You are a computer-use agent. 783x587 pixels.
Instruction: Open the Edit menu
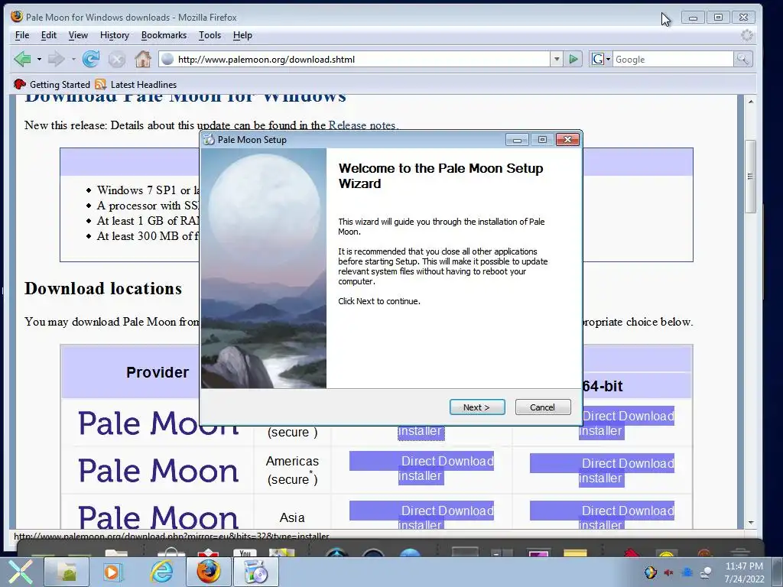[x=48, y=35]
